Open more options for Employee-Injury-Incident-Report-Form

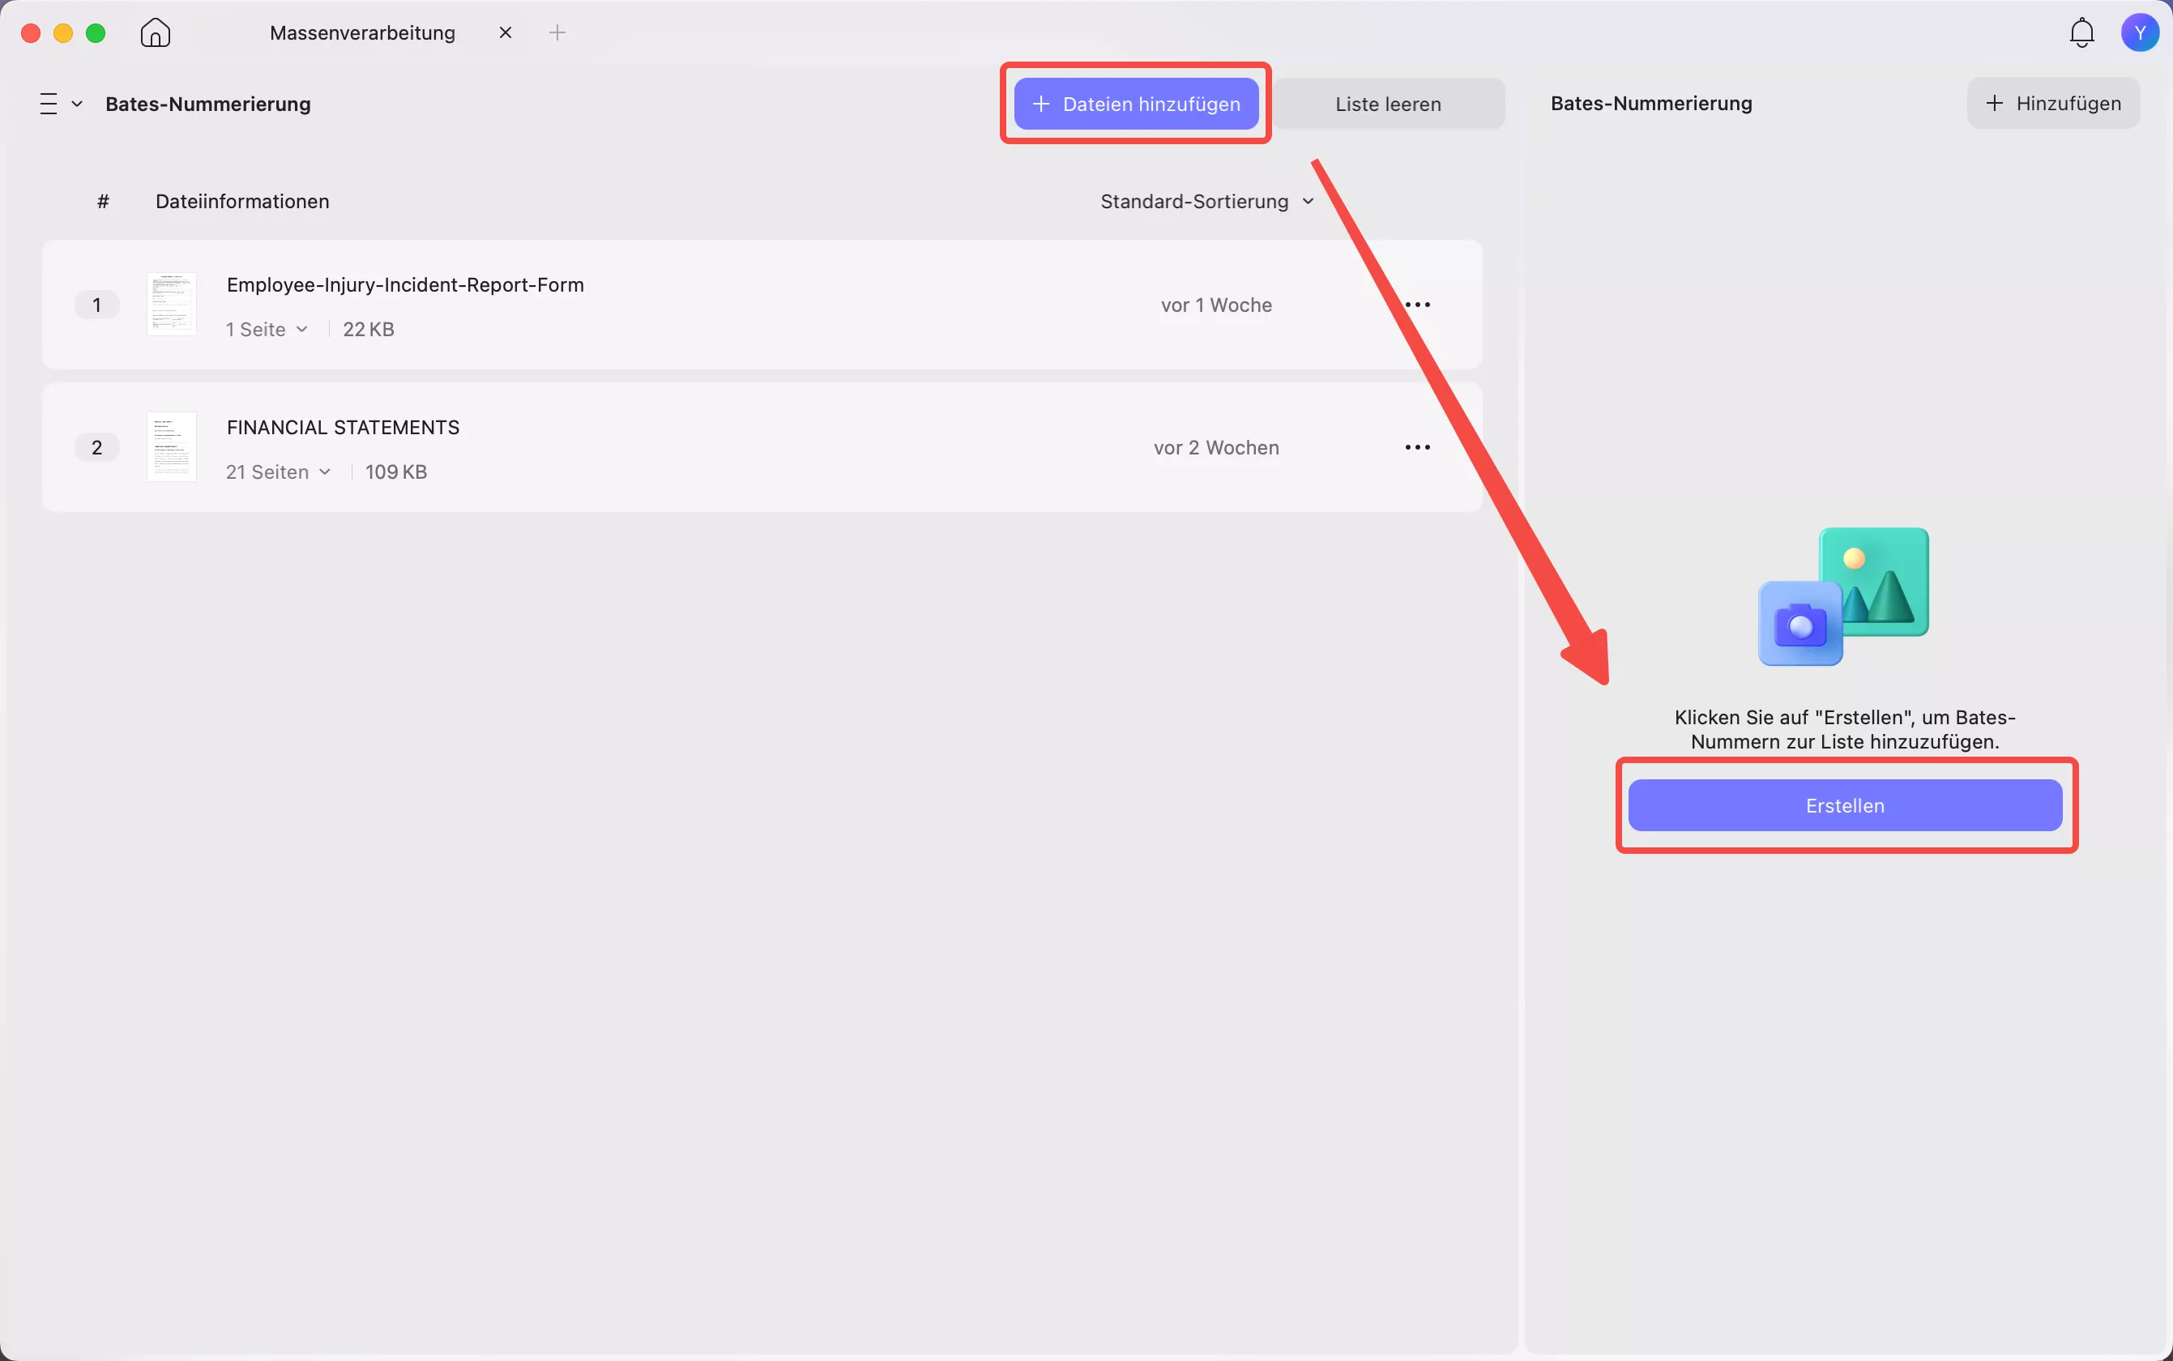1417,305
